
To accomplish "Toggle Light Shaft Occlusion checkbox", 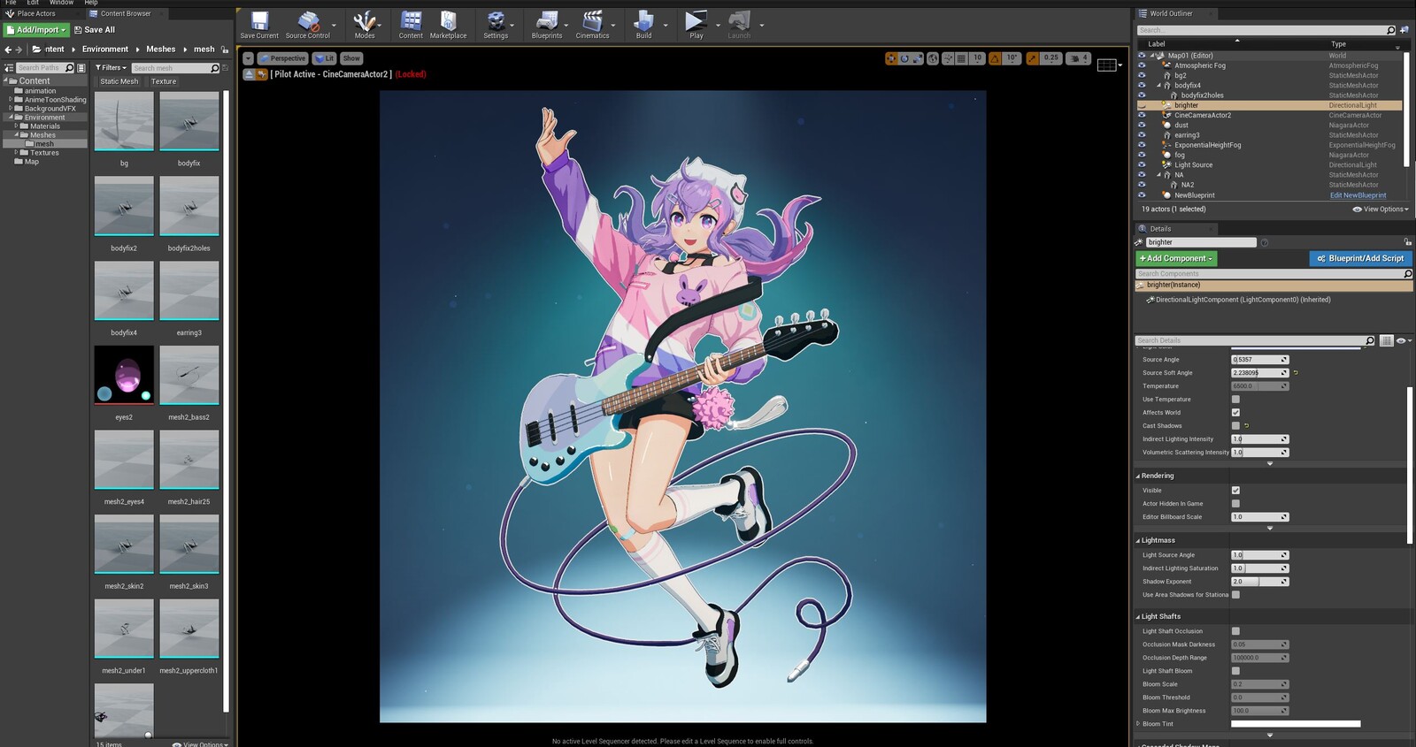I will (x=1235, y=631).
